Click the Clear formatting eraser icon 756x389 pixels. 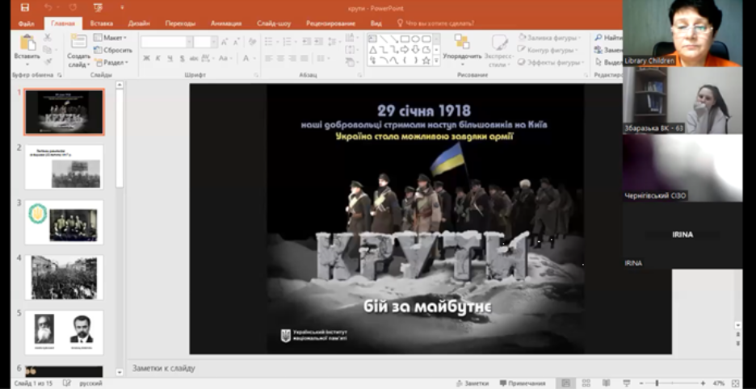(x=252, y=42)
